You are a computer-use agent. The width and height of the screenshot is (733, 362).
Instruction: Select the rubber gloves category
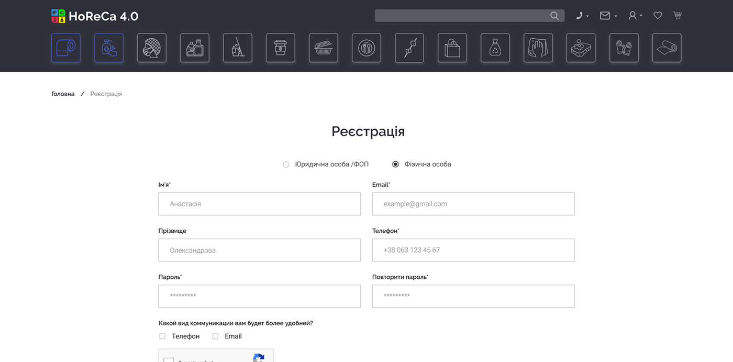624,48
